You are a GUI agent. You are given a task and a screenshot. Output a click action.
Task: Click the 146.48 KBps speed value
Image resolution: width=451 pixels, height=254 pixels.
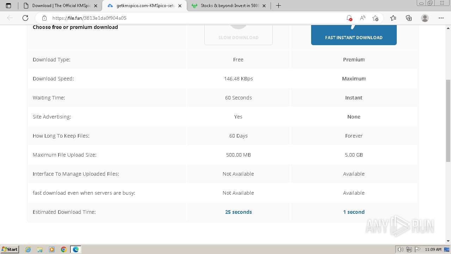point(239,79)
